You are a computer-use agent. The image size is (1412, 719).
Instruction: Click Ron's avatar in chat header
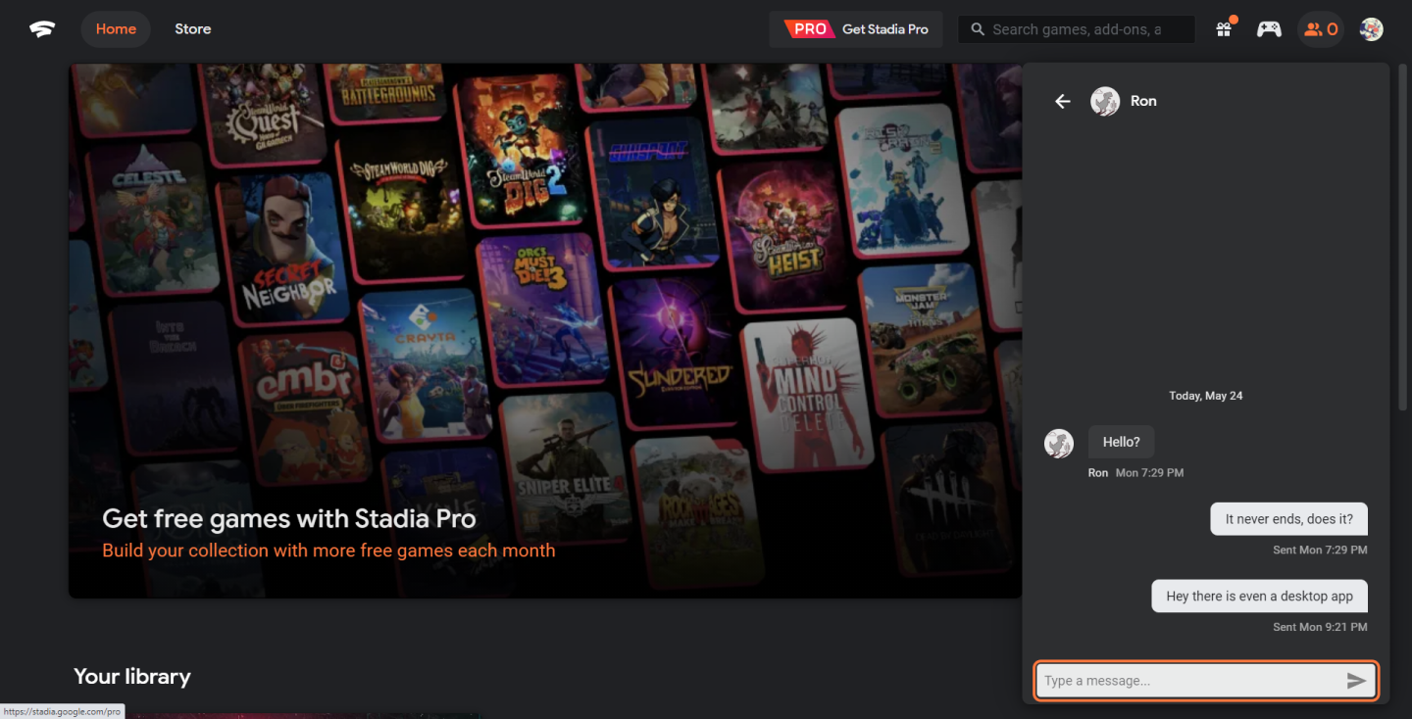tap(1105, 101)
